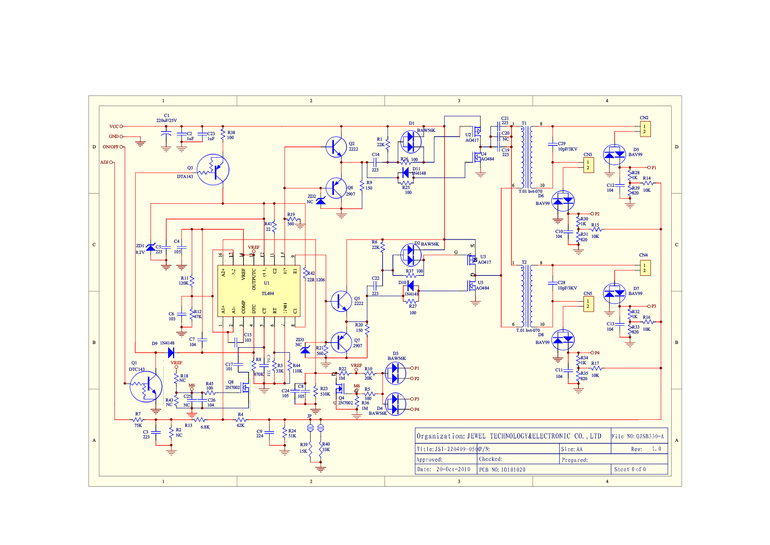This screenshot has height=545, width=770.
Task: Click the C1 220uF/25V capacitor label
Action: click(166, 118)
